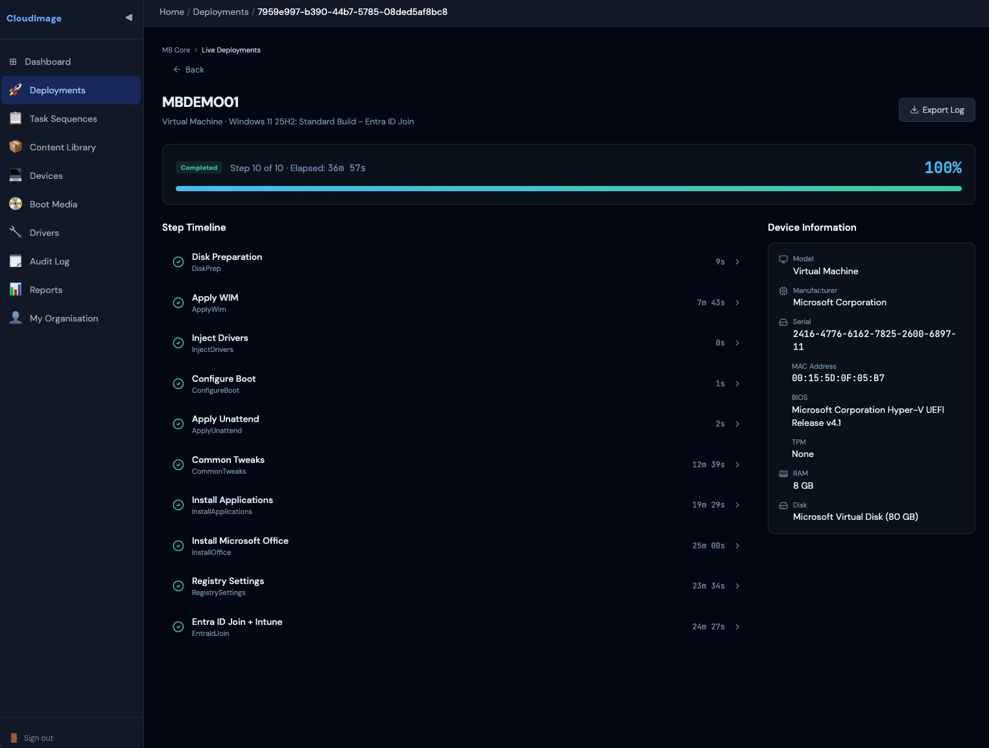Expand the Entra ID Join + Intune chevron
The width and height of the screenshot is (989, 748).
pos(737,627)
